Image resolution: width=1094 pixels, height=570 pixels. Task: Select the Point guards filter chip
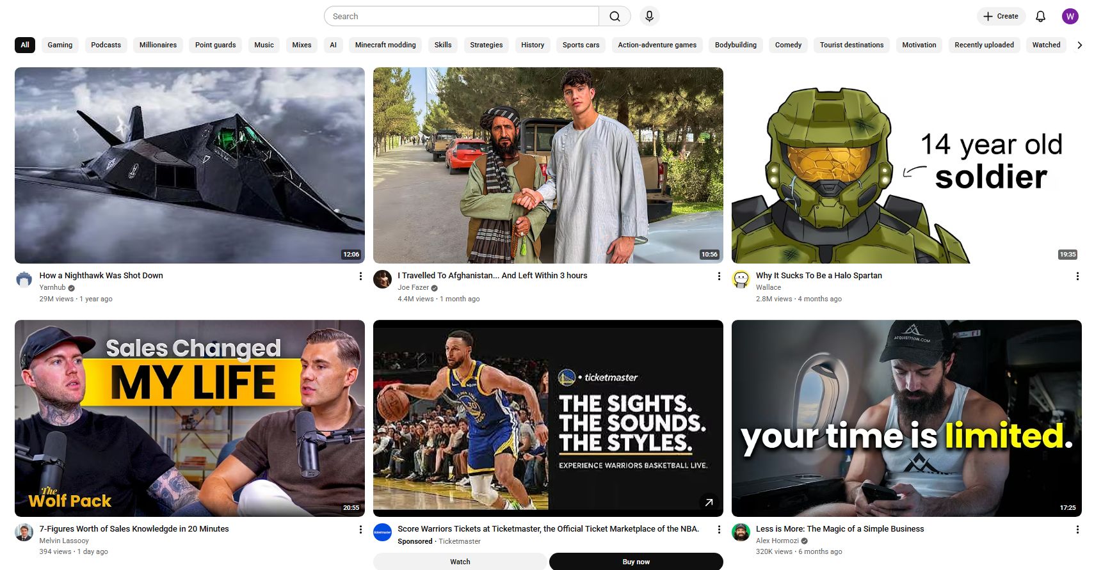pyautogui.click(x=216, y=45)
